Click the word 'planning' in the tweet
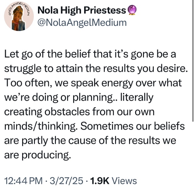The height and width of the screenshot is (190, 195). pyautogui.click(x=92, y=98)
